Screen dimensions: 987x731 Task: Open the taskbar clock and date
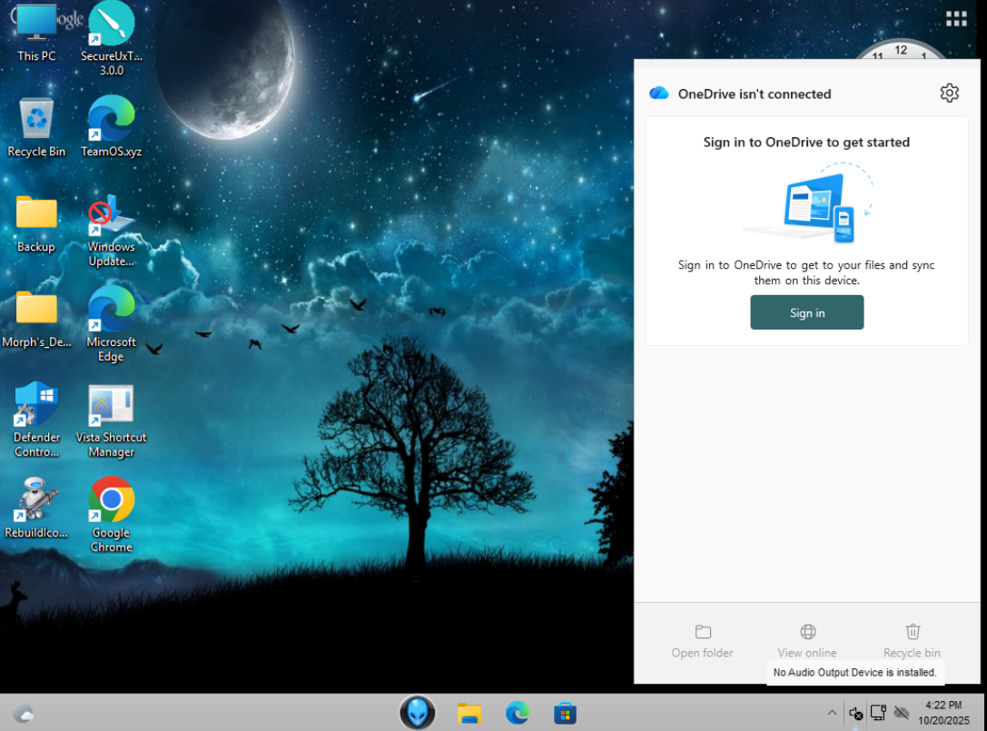(943, 713)
